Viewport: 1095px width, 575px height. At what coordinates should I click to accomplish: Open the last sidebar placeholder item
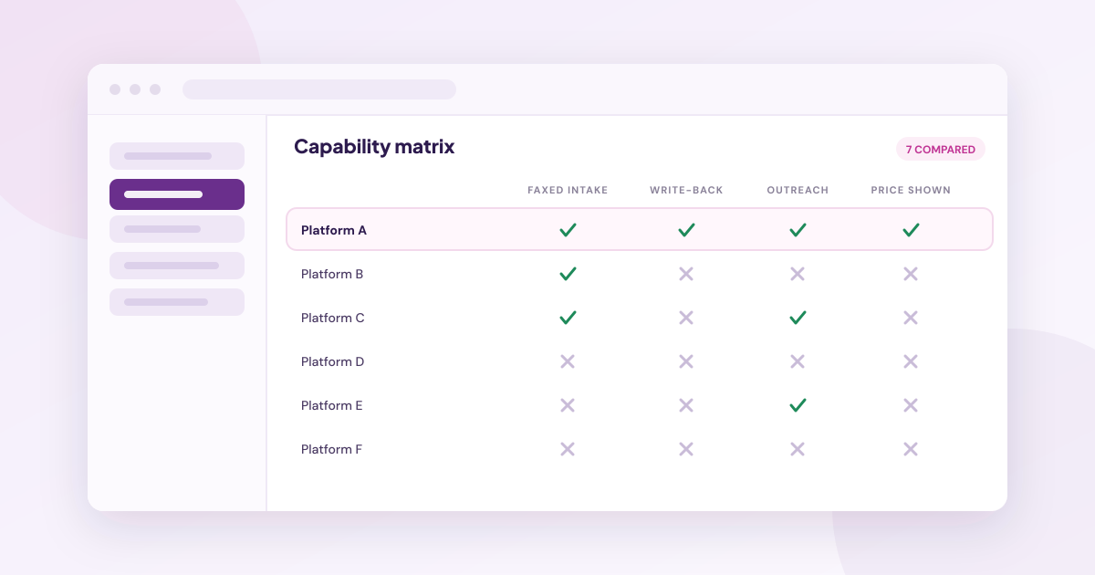[177, 302]
